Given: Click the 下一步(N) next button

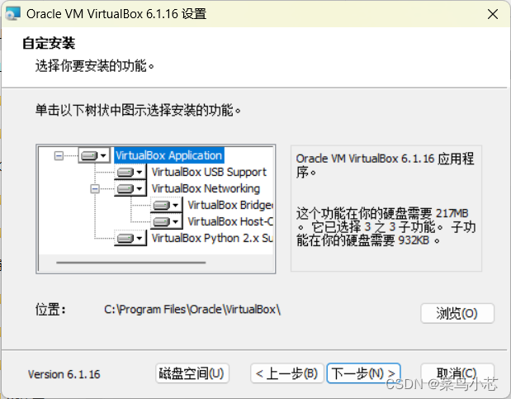Looking at the screenshot, I should (x=363, y=373).
